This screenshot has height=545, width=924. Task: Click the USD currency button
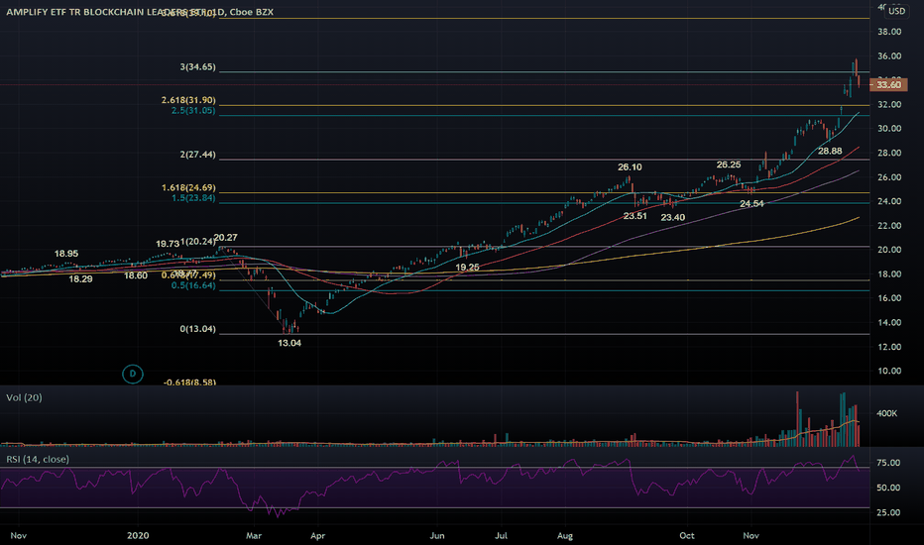(x=896, y=11)
